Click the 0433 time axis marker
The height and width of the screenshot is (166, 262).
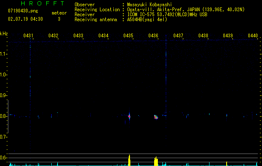click(78, 35)
